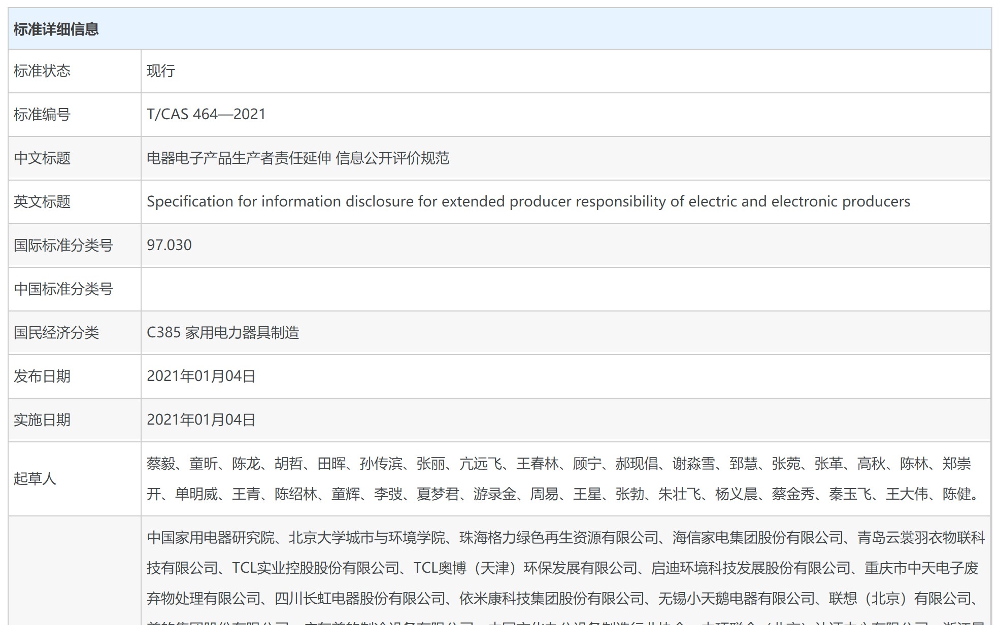Click the English title starting with Specification

coord(528,202)
